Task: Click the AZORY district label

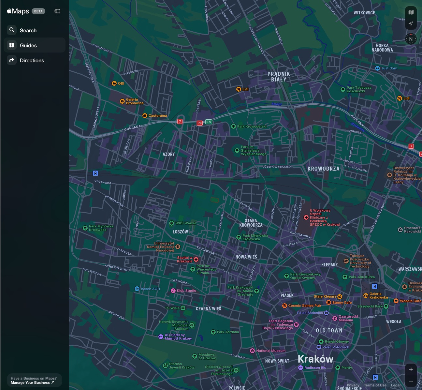Action: pyautogui.click(x=169, y=154)
